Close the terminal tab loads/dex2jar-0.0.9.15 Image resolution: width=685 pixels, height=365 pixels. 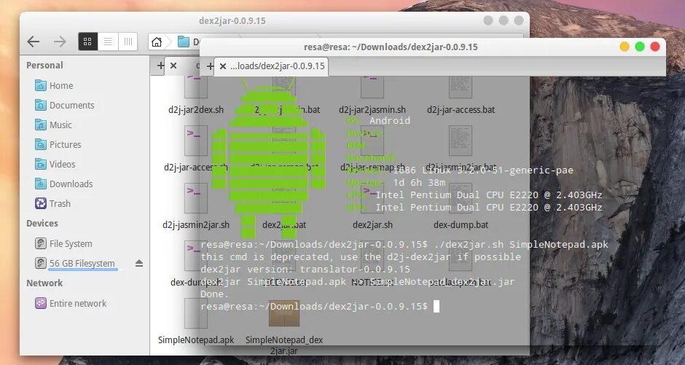[x=223, y=66]
